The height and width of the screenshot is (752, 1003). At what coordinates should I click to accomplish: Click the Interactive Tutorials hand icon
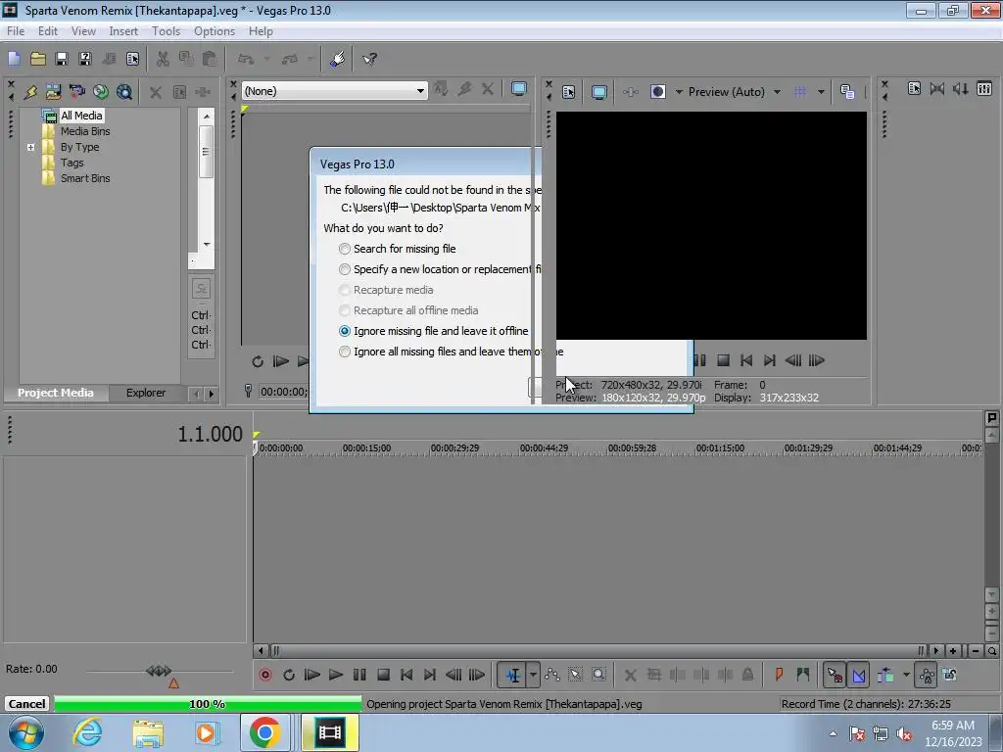pos(337,59)
